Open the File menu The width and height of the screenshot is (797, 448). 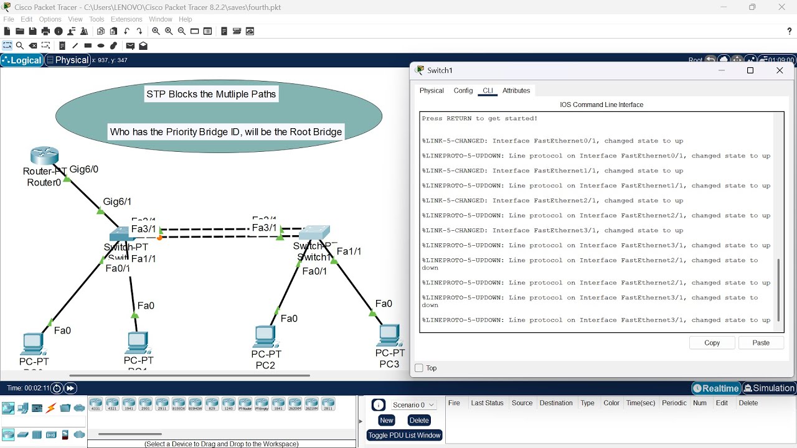9,19
